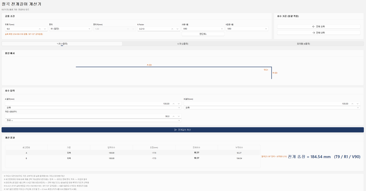Screen dimensions: 366x191
Task: Increase the angle 1 value
Action: [x=173, y=116]
